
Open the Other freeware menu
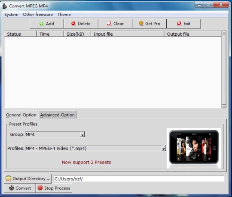[x=38, y=15]
